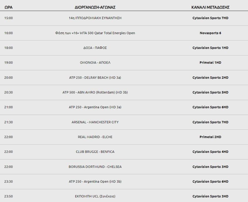
Task: Select ATP 250 - DELRAY BEACH event
Action: [95, 78]
